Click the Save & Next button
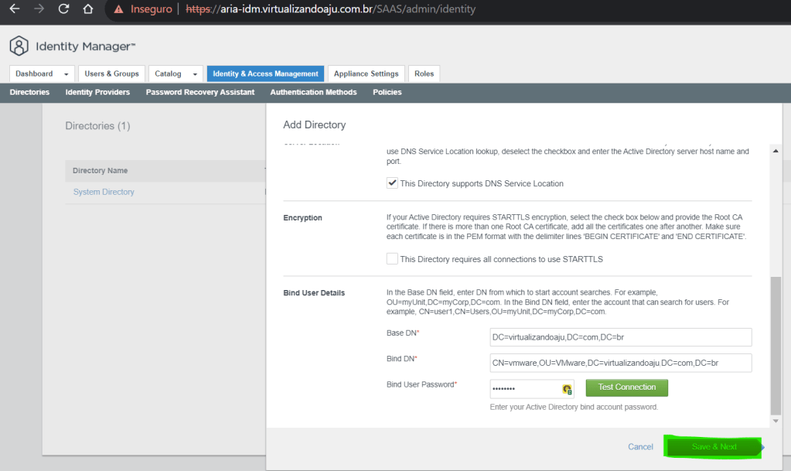Viewport: 791px width, 471px height. pyautogui.click(x=714, y=447)
